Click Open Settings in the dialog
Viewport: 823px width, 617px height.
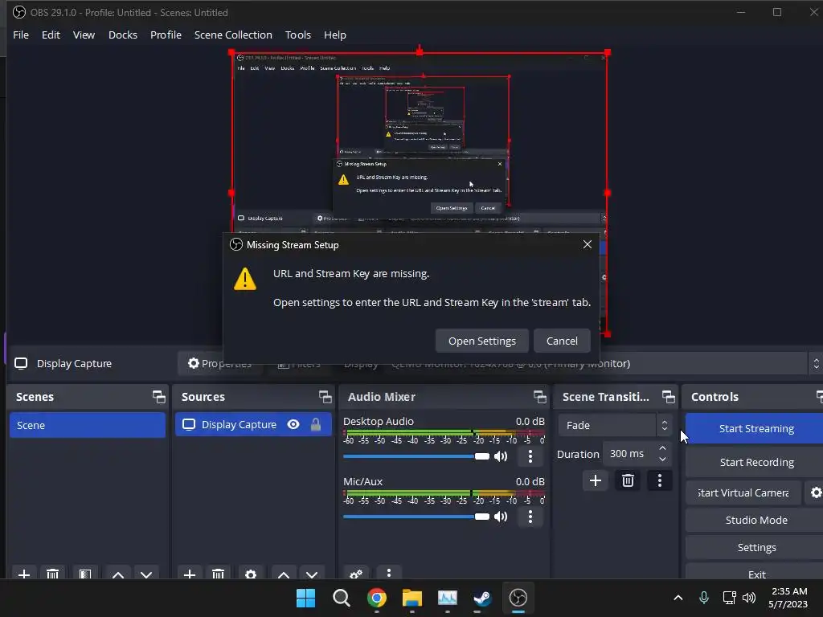tap(482, 341)
